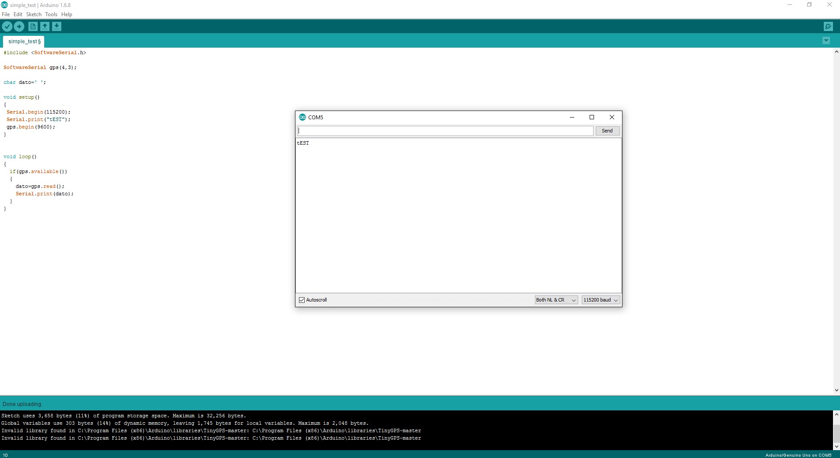Click the Global variables use 303 bytes line
Viewport: 840px width, 458px height.
185,423
